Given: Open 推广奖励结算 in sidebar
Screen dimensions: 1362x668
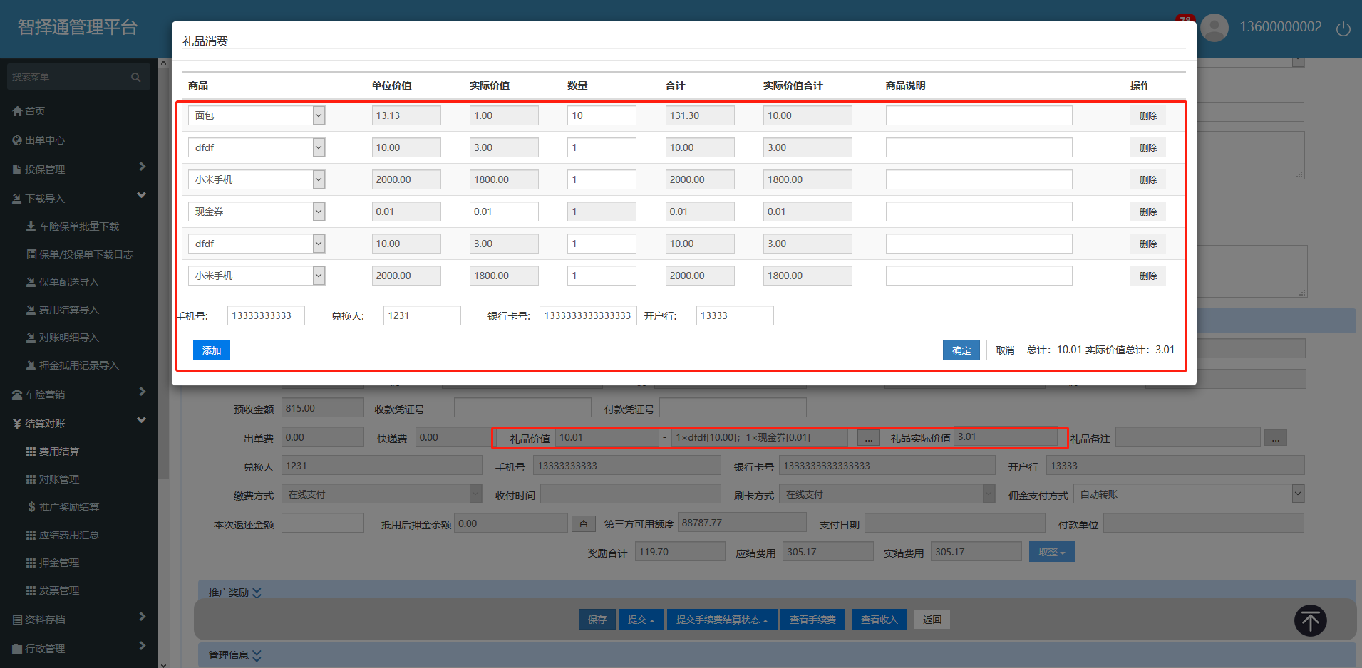Looking at the screenshot, I should click(68, 507).
